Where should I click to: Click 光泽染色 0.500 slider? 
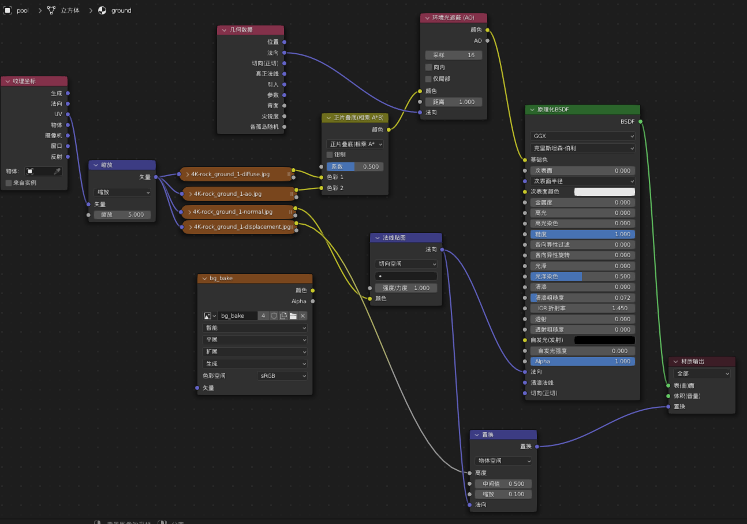click(582, 276)
